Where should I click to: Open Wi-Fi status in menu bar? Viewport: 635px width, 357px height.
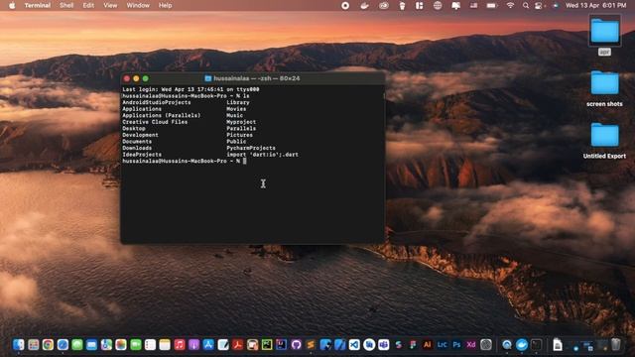pos(510,5)
